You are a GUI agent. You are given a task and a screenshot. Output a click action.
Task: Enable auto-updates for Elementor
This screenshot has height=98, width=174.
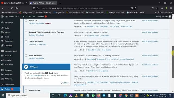(x=150, y=20)
